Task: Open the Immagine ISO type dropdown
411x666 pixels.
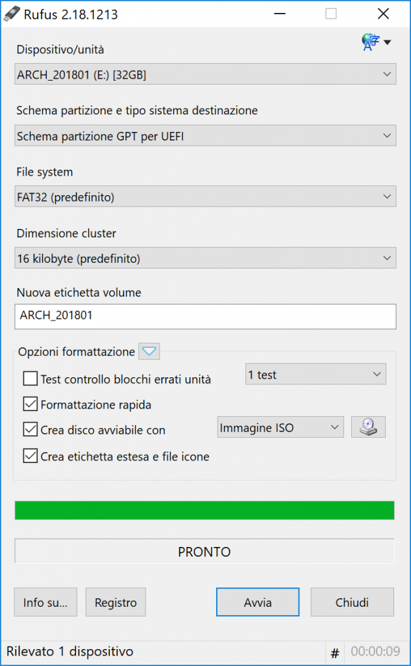Action: 280,427
